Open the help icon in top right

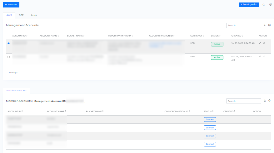[271, 5]
